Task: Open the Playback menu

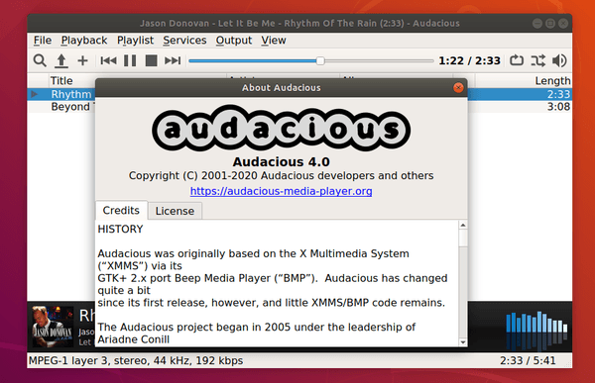Action: 84,41
